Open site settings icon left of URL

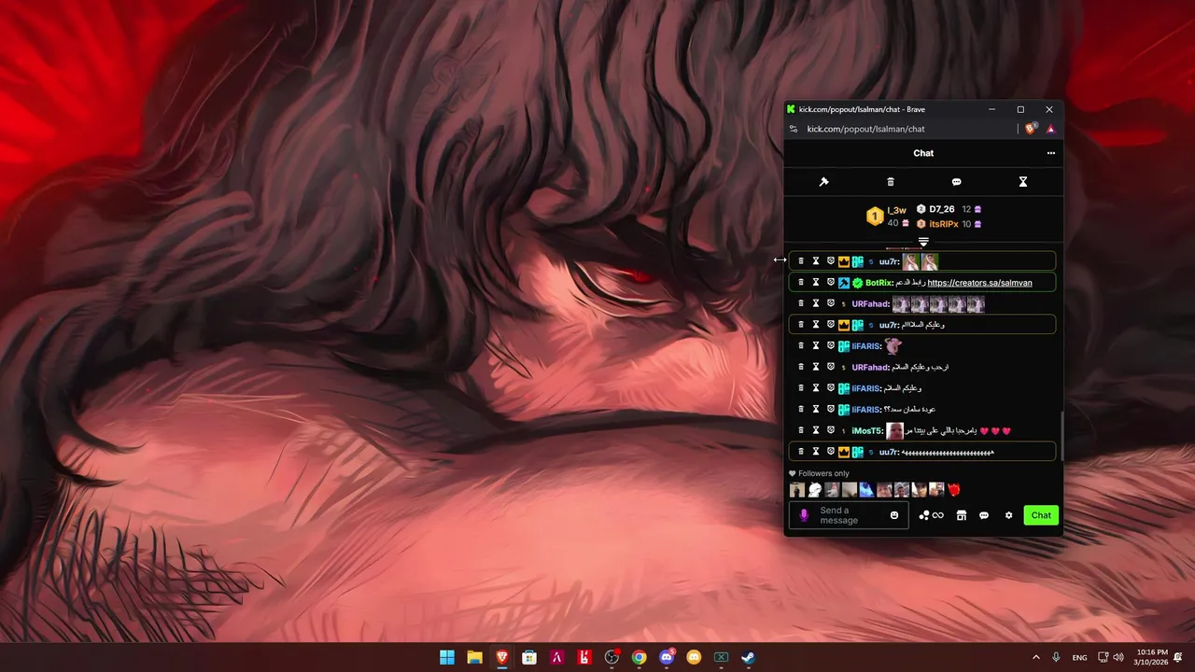794,129
